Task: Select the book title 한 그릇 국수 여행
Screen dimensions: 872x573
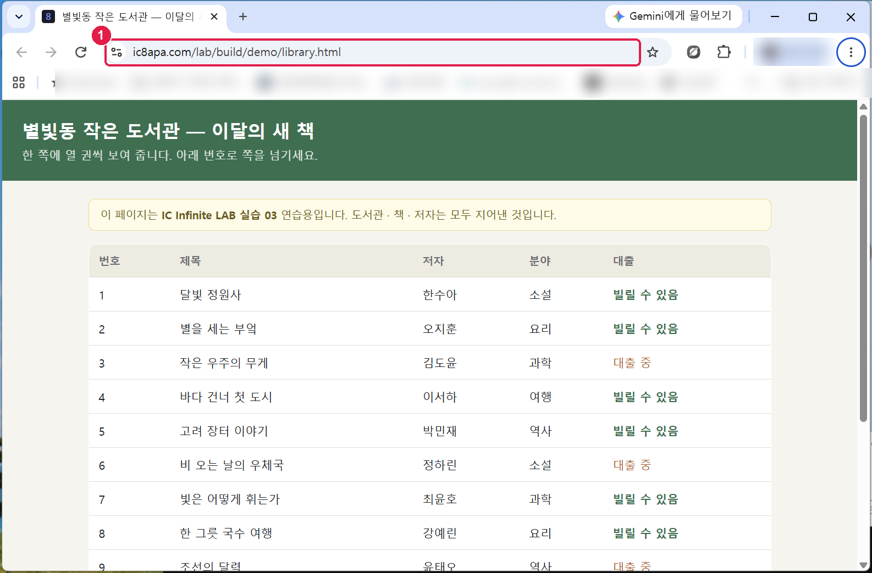Action: 226,533
